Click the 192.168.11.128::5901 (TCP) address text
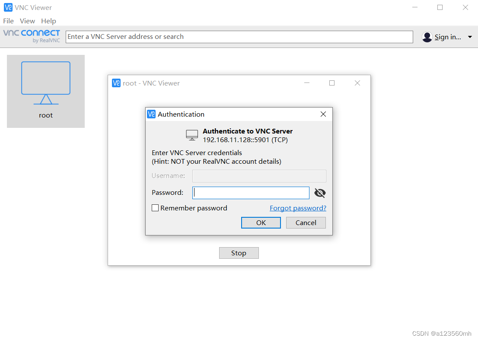This screenshot has height=340, width=478. pyautogui.click(x=245, y=140)
